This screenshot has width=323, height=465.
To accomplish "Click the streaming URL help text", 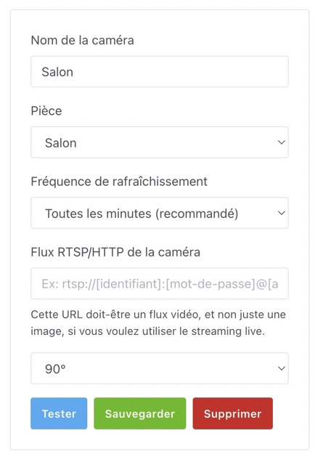I will pyautogui.click(x=158, y=323).
